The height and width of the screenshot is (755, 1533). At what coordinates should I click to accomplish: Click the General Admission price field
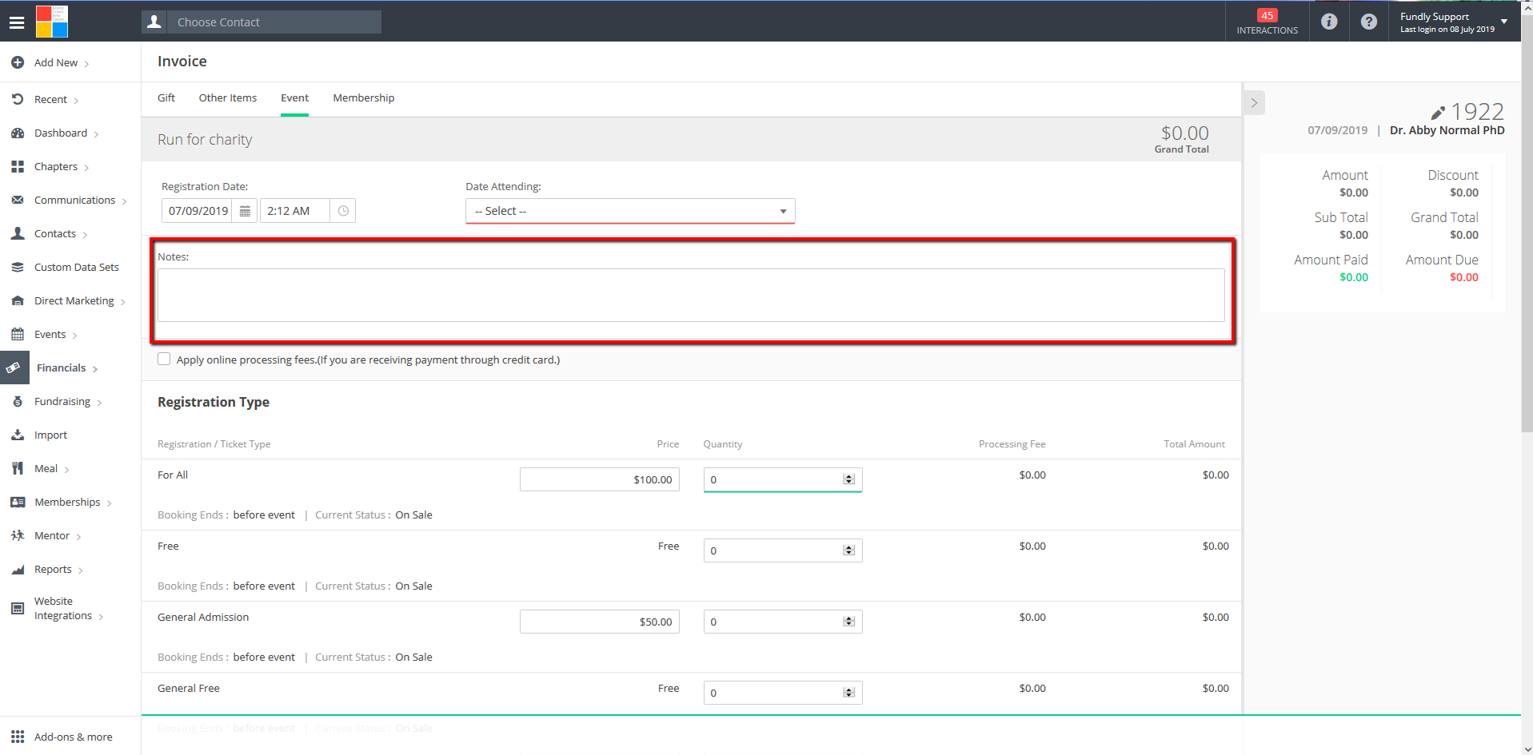click(x=599, y=622)
